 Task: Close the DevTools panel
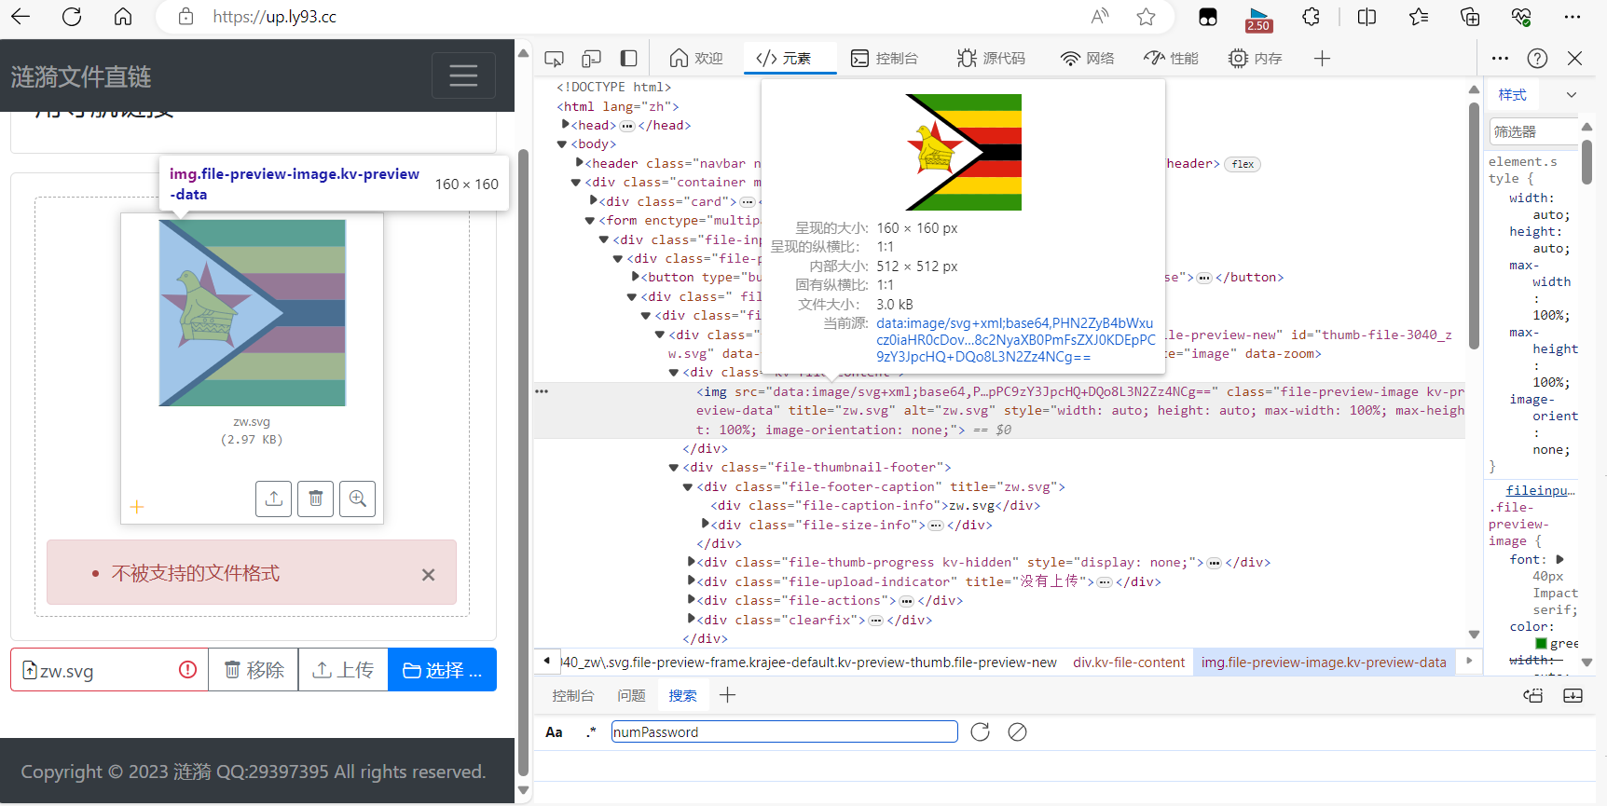coord(1575,59)
